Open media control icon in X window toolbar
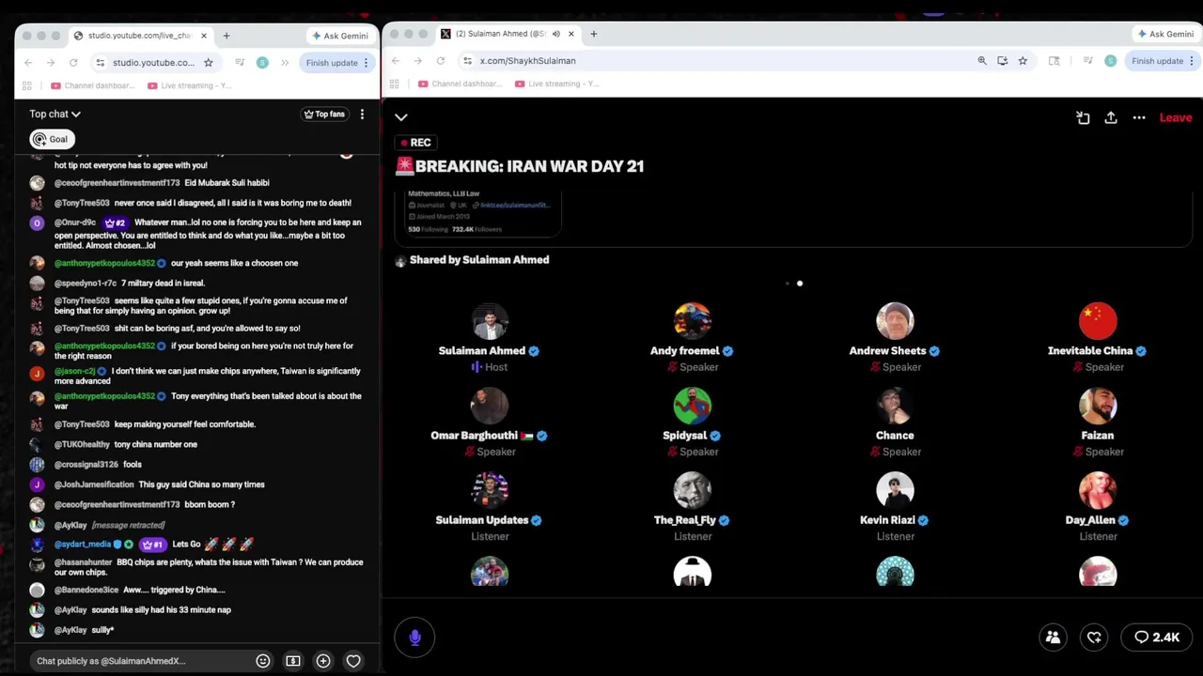Viewport: 1203px width, 676px height. pos(1087,60)
